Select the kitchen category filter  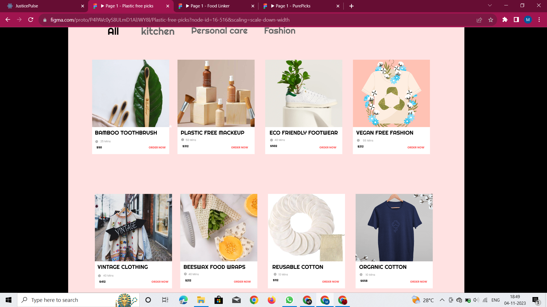[x=158, y=31]
